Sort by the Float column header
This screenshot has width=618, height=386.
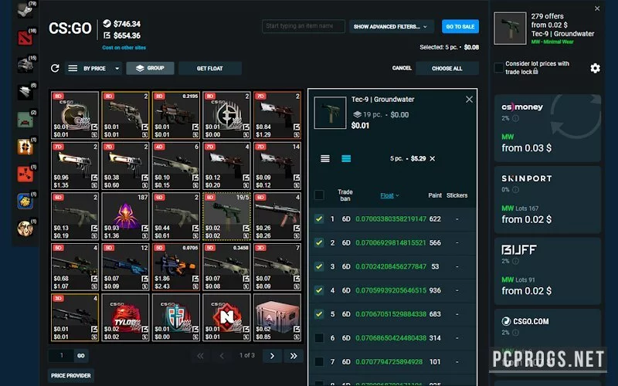[389, 195]
